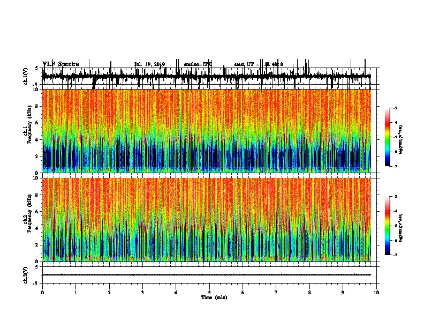Select the ch.1 frequency axis "4" tick label

click(37, 140)
